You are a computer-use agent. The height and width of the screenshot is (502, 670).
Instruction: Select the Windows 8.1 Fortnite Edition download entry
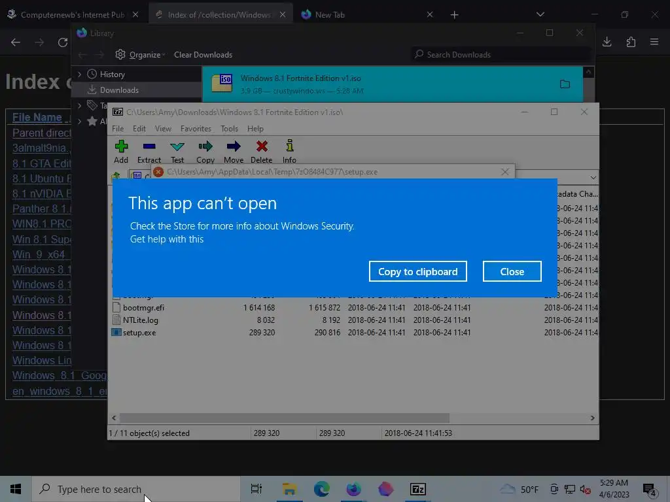pos(393,84)
